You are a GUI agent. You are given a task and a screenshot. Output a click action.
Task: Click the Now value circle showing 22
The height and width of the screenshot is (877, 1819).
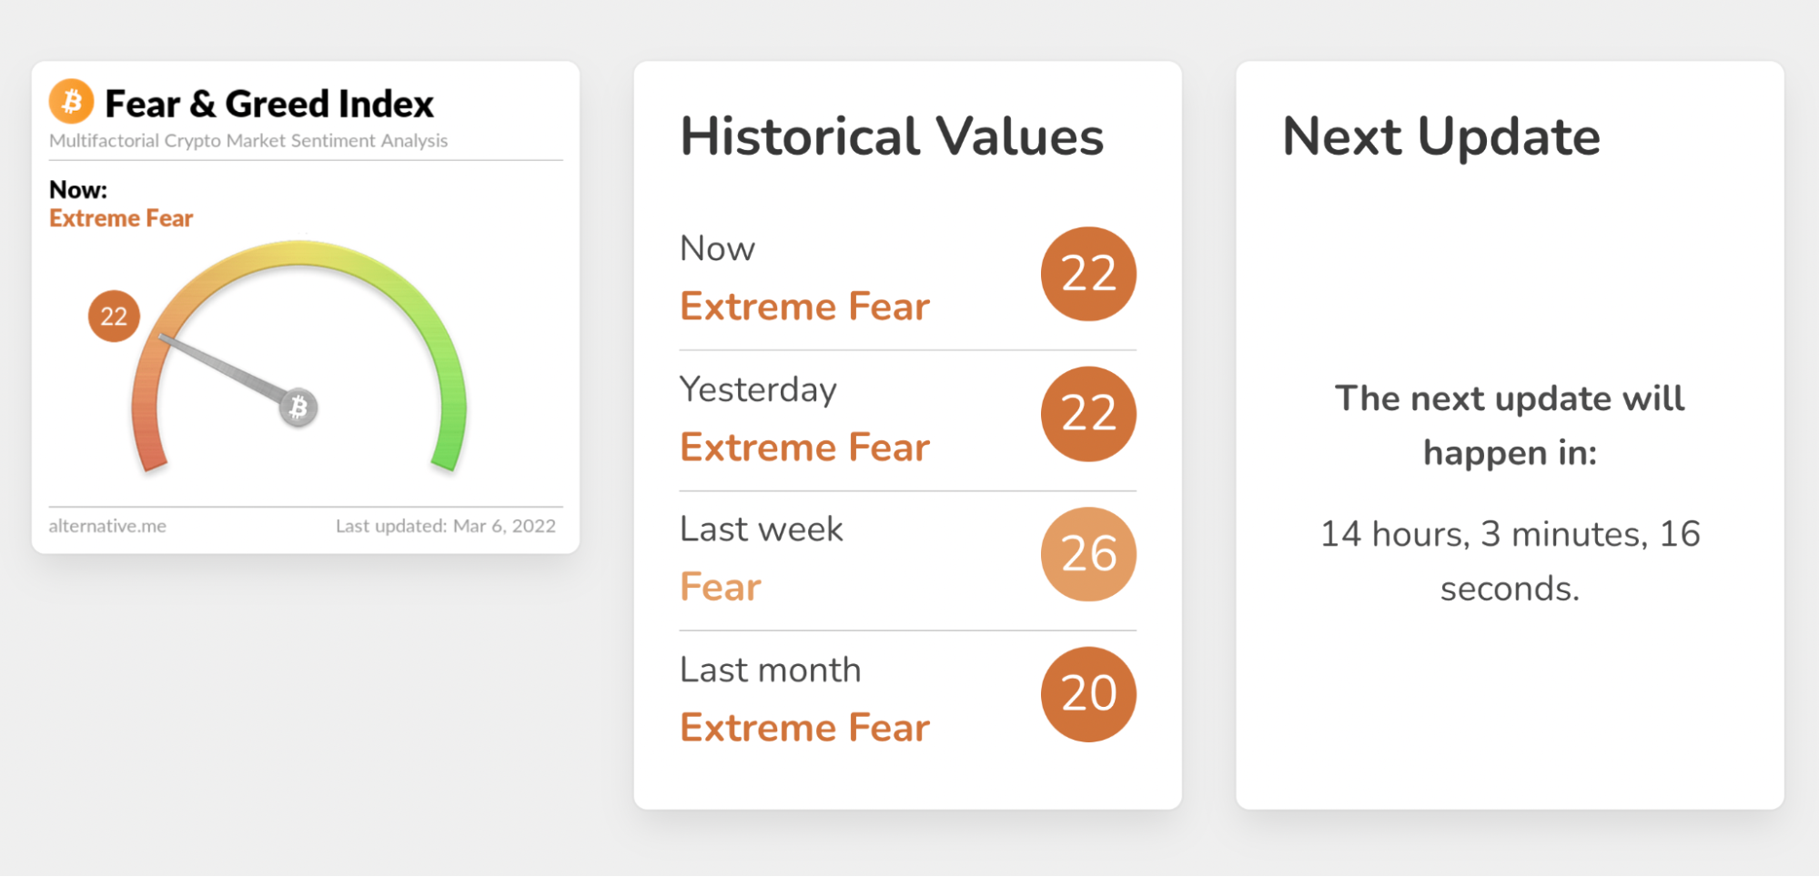1088,274
